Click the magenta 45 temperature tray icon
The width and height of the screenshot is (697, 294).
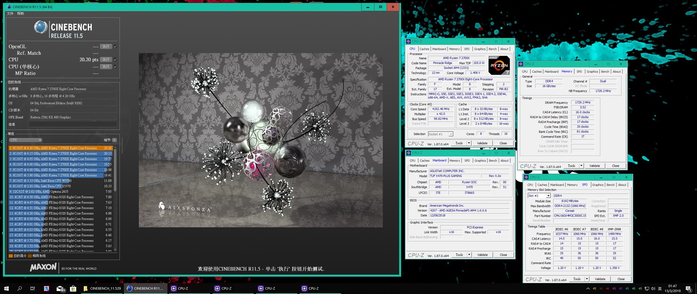614,289
